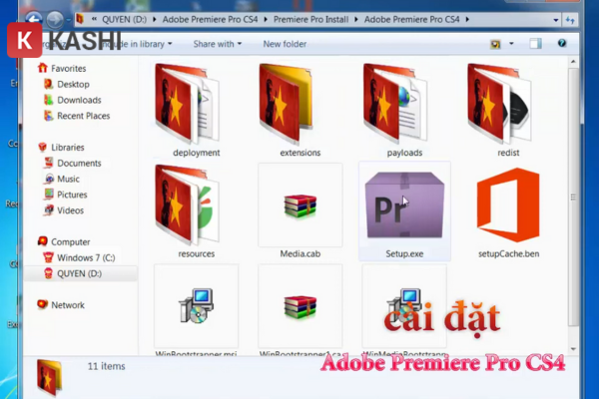Click the Pictures library icon

pos(48,195)
